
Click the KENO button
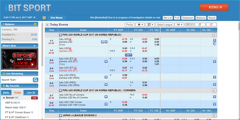tap(214, 7)
